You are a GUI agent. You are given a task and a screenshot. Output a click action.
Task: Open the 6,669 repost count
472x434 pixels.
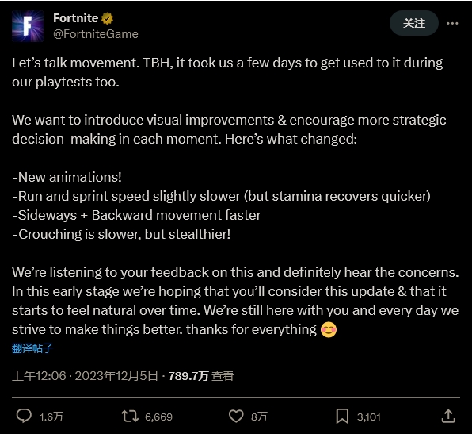click(158, 417)
